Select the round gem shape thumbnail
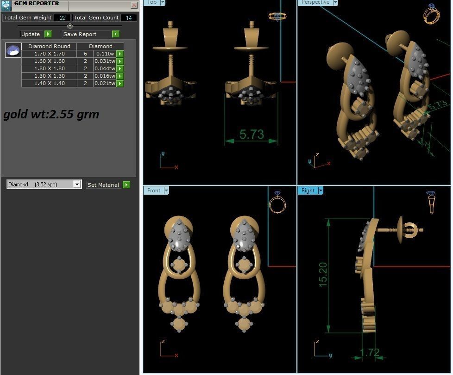 pos(13,50)
